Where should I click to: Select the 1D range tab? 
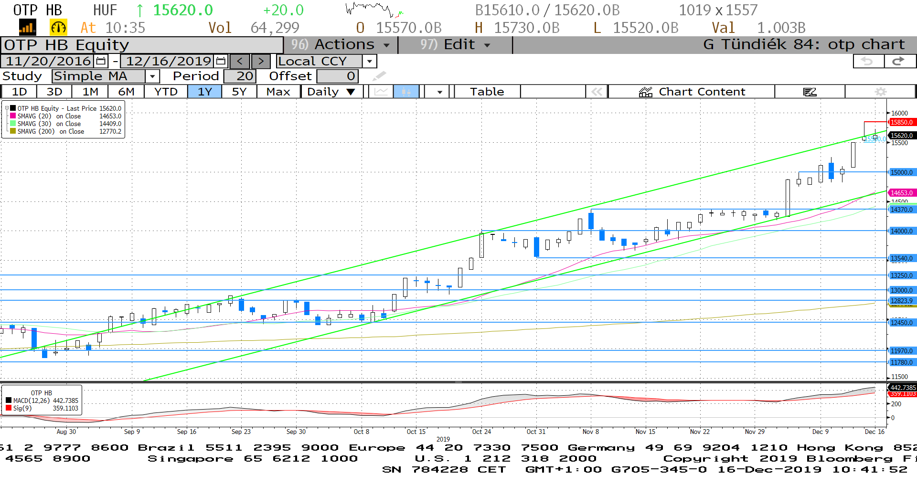tap(19, 92)
